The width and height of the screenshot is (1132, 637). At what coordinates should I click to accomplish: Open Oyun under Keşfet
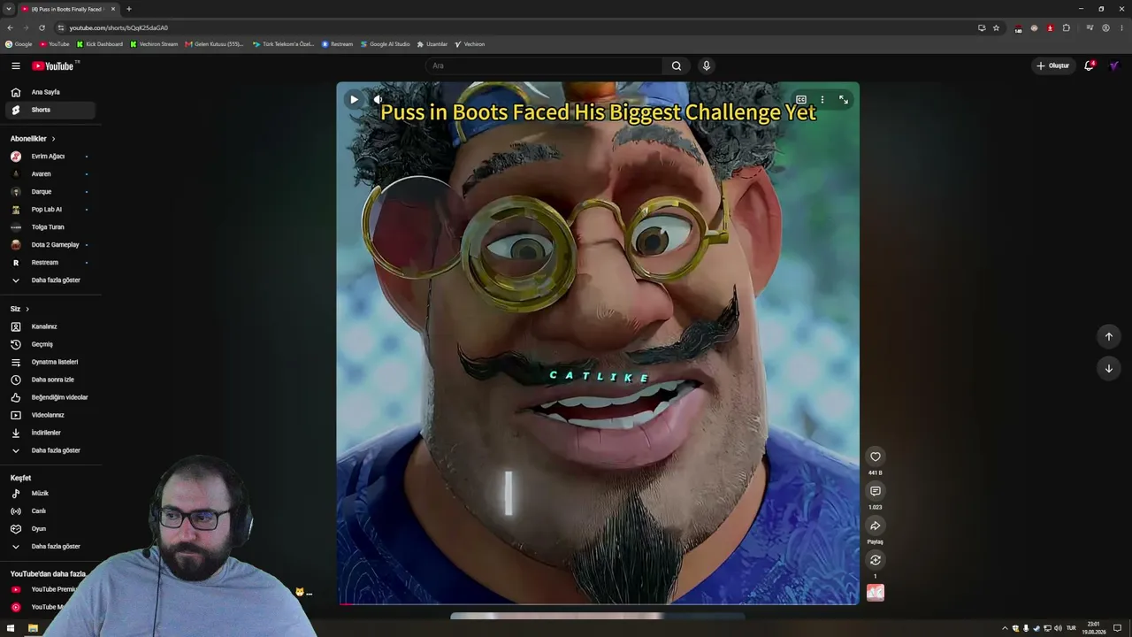coord(50,529)
